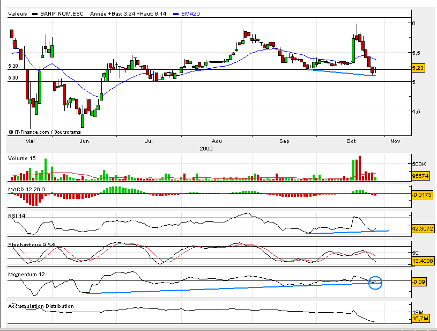Screen dimensions: 437x331
Task: Click the Mai month label on time axis
Action: (30, 141)
